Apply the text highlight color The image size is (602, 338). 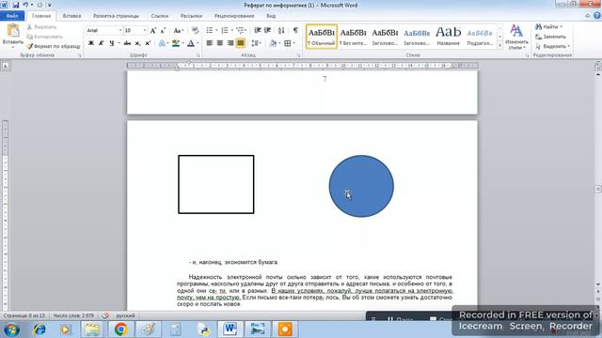coord(176,43)
